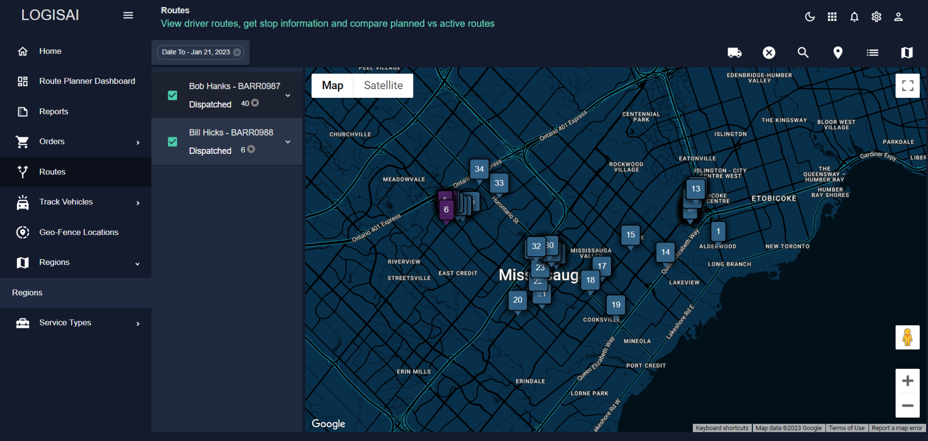The image size is (928, 441).
Task: Toggle the hamburger sidebar menu
Action: click(x=128, y=15)
